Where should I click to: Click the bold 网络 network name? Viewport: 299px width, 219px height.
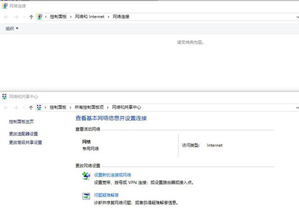(86, 142)
